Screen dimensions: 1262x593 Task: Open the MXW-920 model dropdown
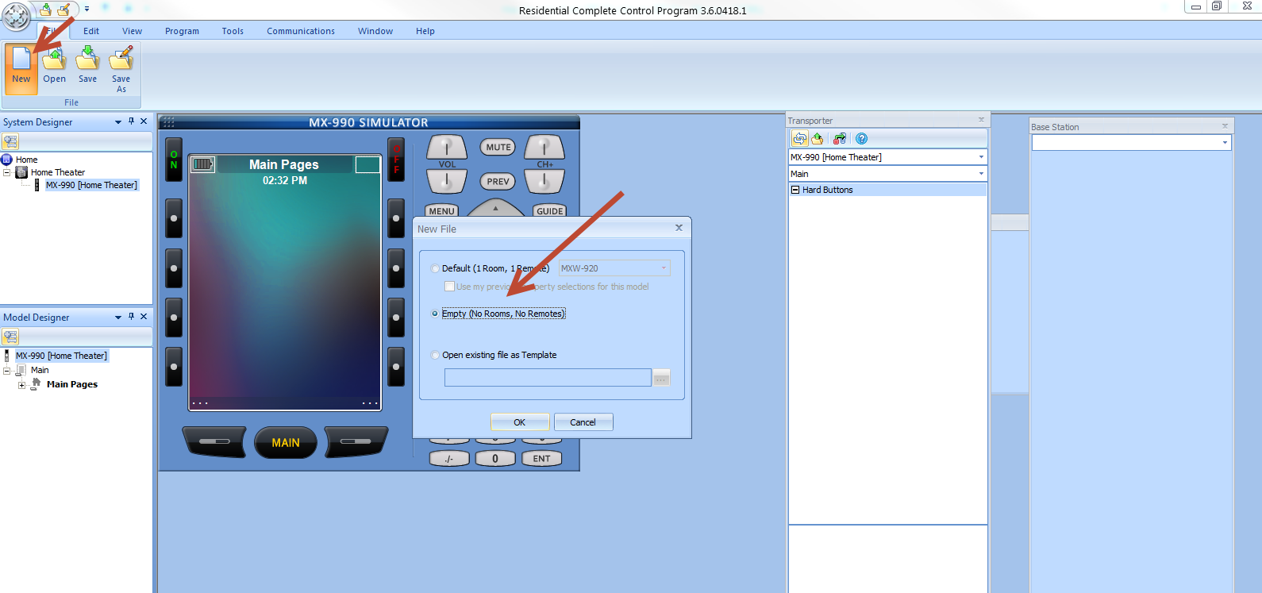click(x=614, y=268)
